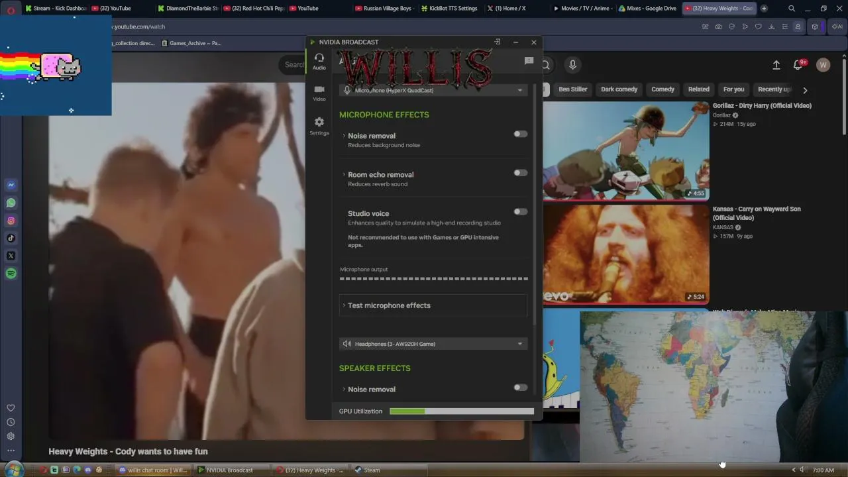Toggle microphone Noise removal switch

[521, 134]
